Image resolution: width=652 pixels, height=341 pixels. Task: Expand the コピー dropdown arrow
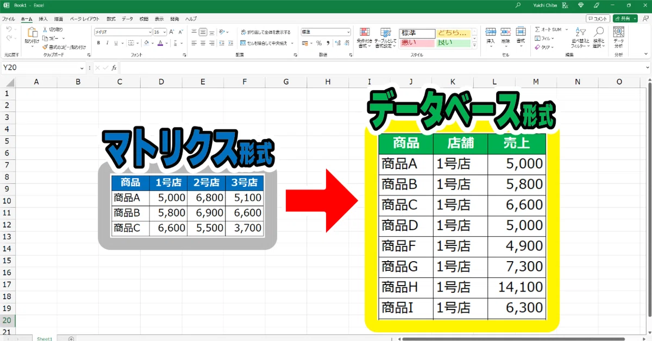point(63,39)
